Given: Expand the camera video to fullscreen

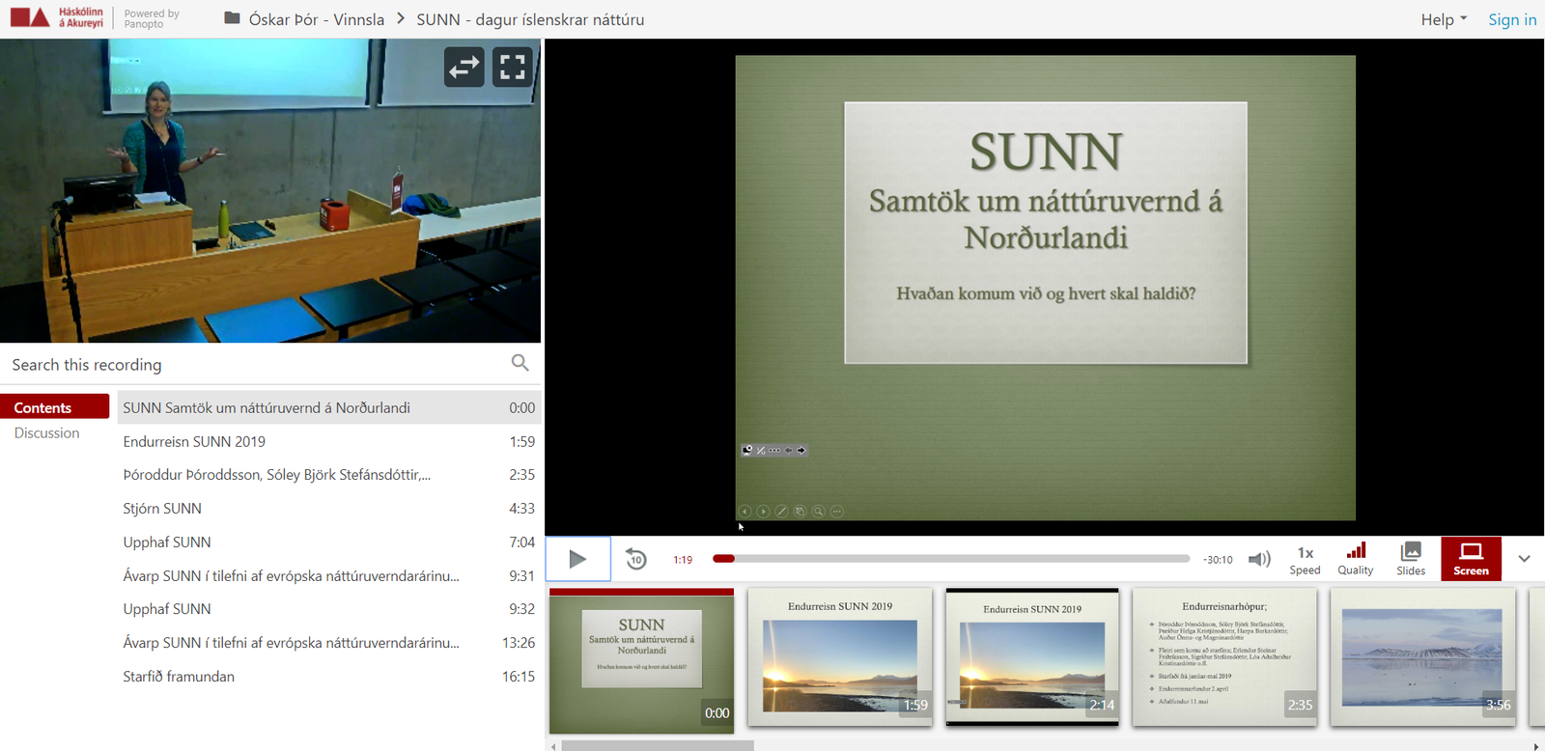Looking at the screenshot, I should click(x=513, y=67).
